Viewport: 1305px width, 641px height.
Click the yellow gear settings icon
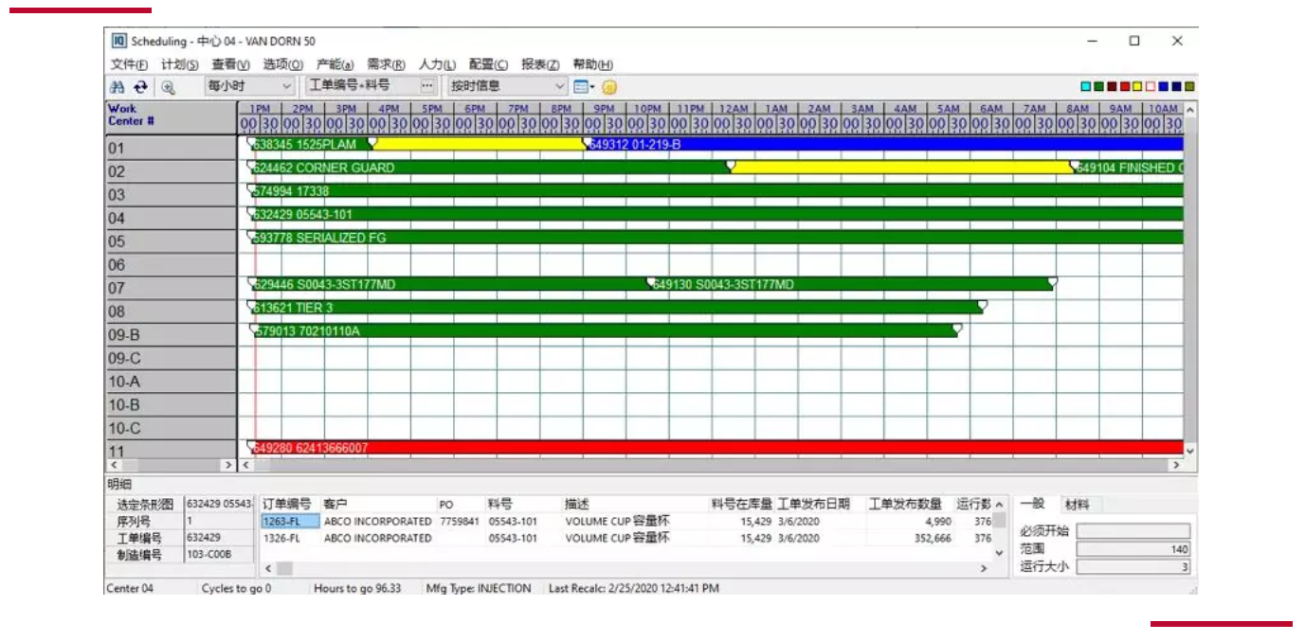click(609, 87)
